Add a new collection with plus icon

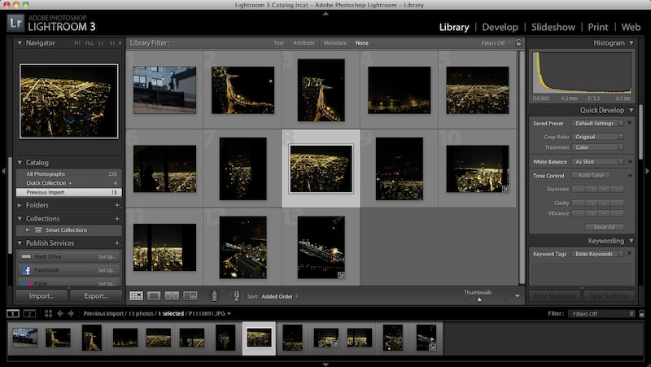[x=117, y=219]
